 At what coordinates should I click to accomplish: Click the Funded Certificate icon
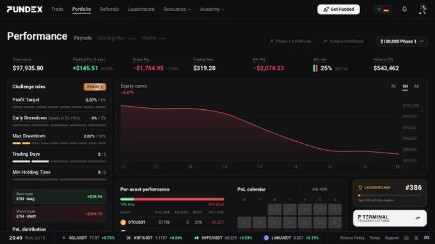[325, 42]
